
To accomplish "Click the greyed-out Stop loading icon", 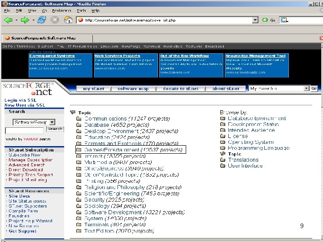I will pos(55,20).
